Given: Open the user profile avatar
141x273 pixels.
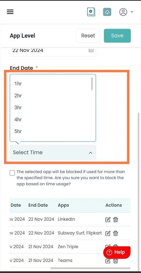Looking at the screenshot, I should 123,12.
